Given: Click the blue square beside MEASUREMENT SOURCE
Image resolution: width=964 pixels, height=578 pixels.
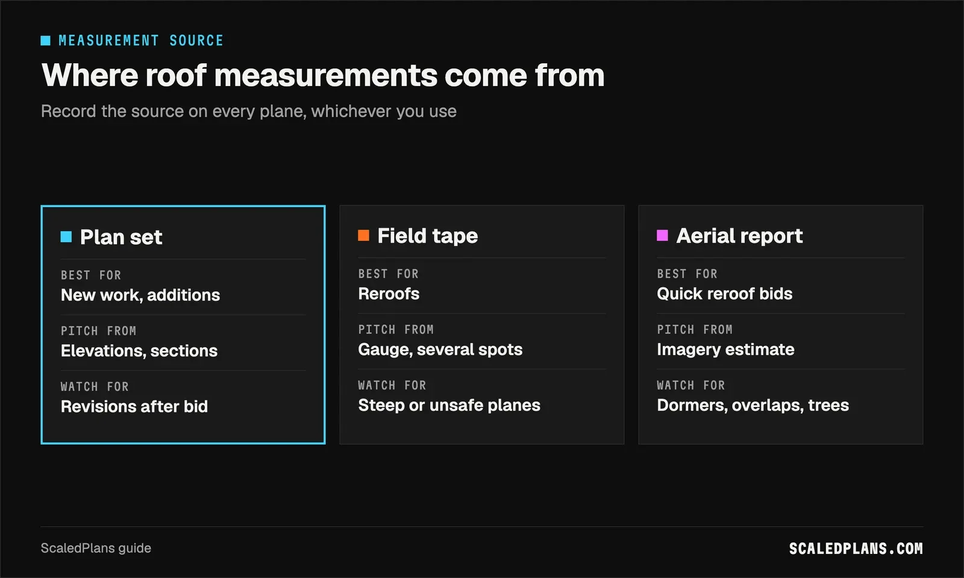Looking at the screenshot, I should point(46,40).
